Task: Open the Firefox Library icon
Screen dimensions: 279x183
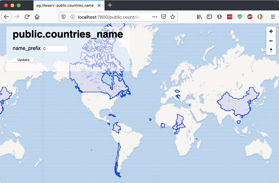Action: click(199, 17)
